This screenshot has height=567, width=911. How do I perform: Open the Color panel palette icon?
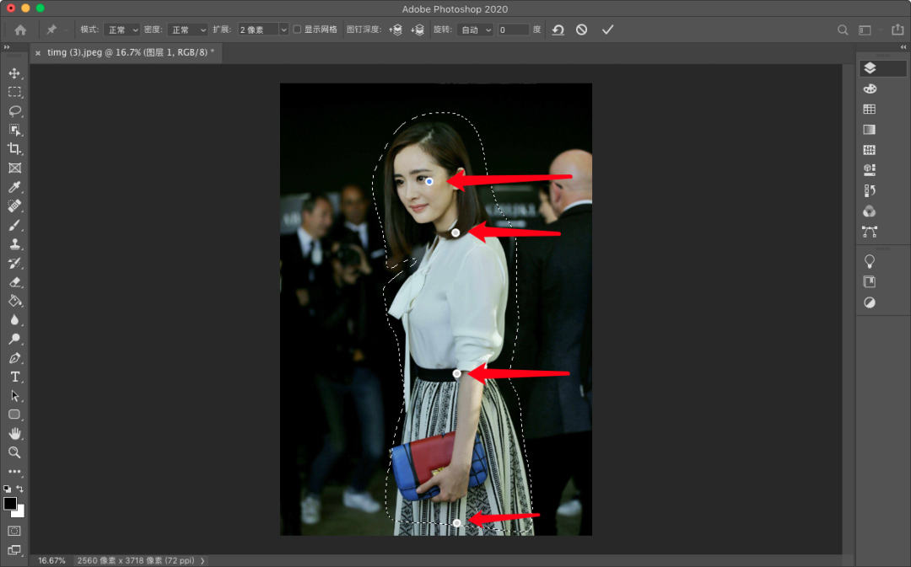tap(870, 88)
